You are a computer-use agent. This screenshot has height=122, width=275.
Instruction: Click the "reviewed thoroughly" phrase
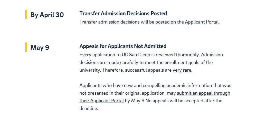click(178, 55)
